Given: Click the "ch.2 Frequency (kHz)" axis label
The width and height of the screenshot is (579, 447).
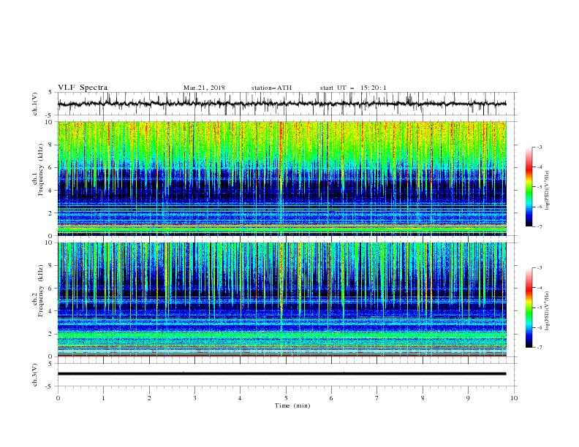Looking at the screenshot, I should [x=37, y=291].
